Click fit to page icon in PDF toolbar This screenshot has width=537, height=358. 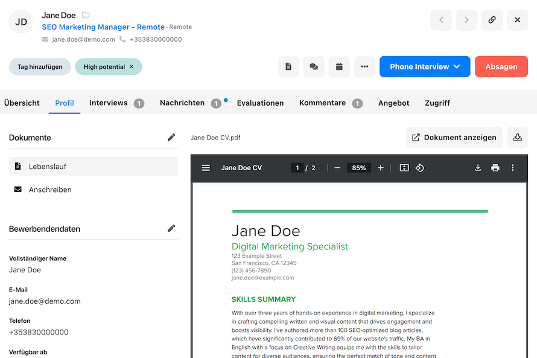pos(404,168)
